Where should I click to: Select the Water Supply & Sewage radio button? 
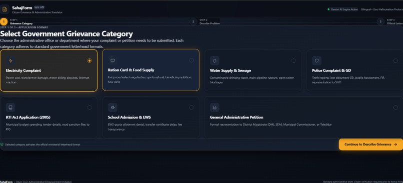(293, 61)
